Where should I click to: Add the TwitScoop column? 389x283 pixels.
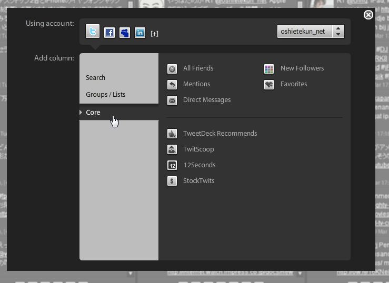click(198, 149)
